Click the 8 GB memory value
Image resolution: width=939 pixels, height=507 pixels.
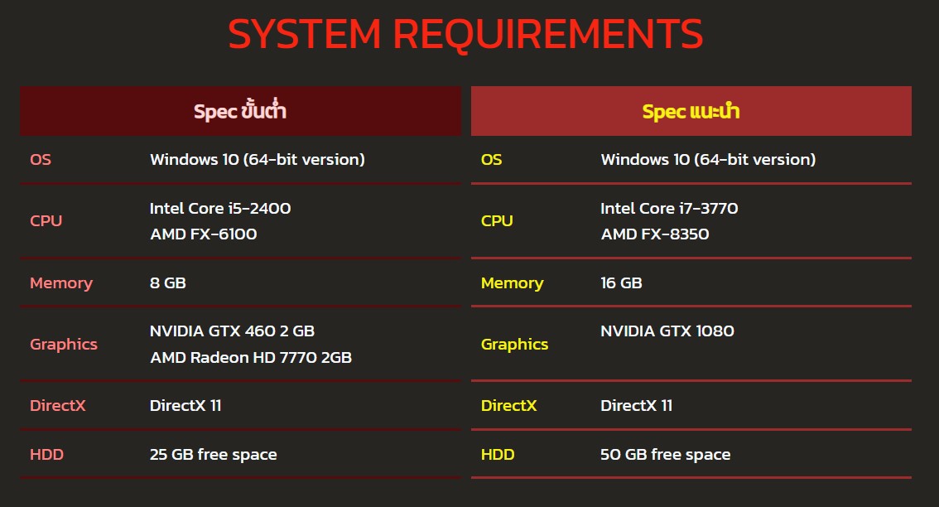coord(168,282)
